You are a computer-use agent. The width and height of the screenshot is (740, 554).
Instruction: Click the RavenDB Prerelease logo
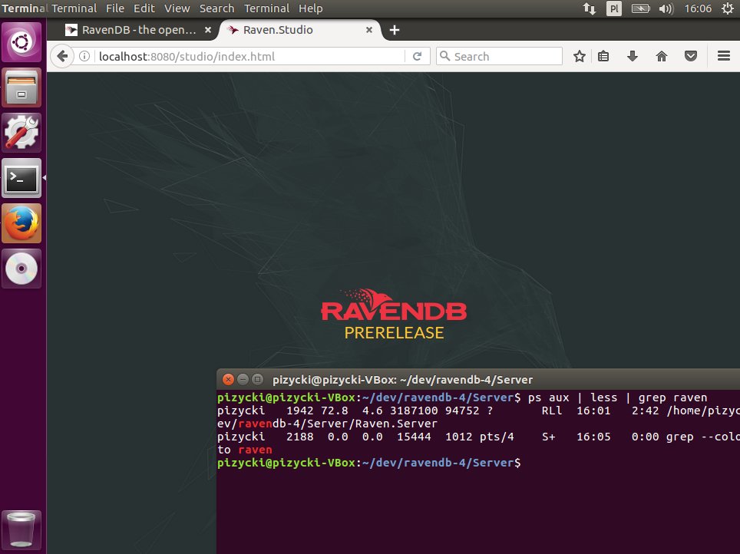[394, 315]
